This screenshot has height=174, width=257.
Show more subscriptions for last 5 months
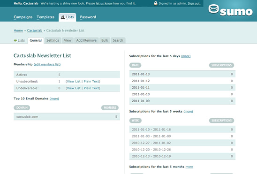[x=189, y=167]
